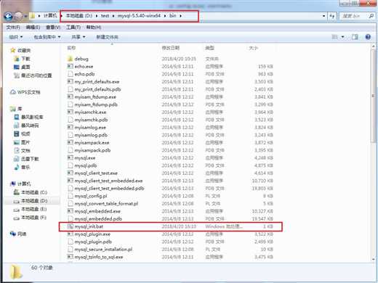Click the file list vertical scrollbar thumb
Screen dimensions: 378x283
click(x=374, y=97)
